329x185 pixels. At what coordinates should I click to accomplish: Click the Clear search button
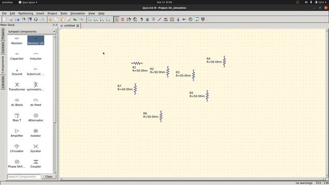49,177
